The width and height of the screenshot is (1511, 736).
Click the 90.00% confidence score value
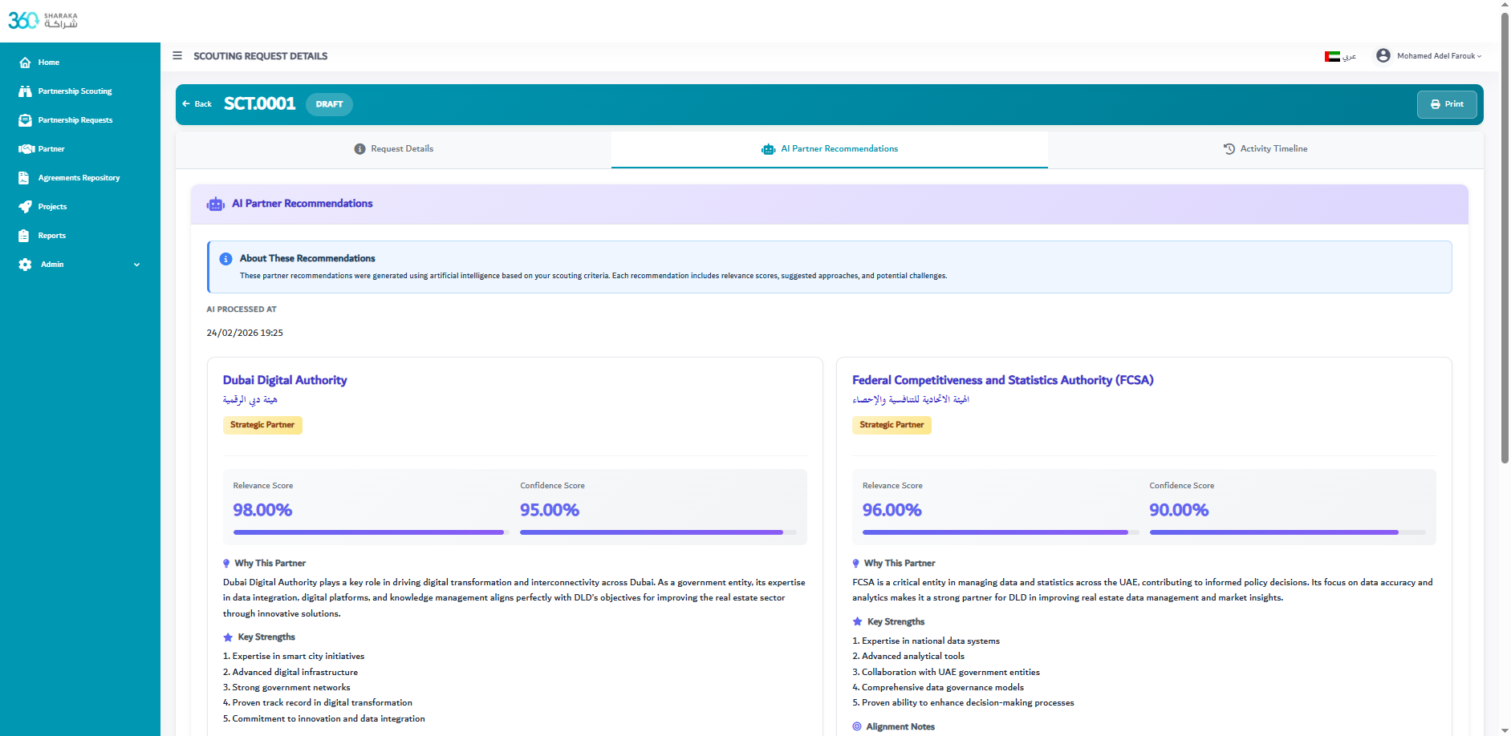coord(1179,510)
